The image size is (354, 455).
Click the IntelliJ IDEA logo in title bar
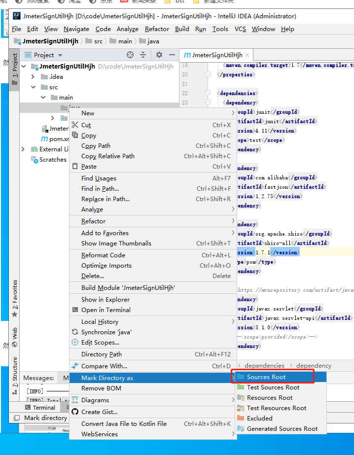click(17, 16)
